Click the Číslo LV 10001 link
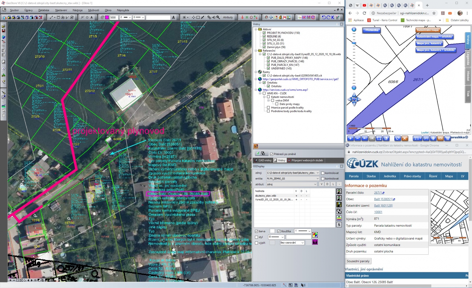Viewport: 472px width, 288px height. [x=378, y=212]
